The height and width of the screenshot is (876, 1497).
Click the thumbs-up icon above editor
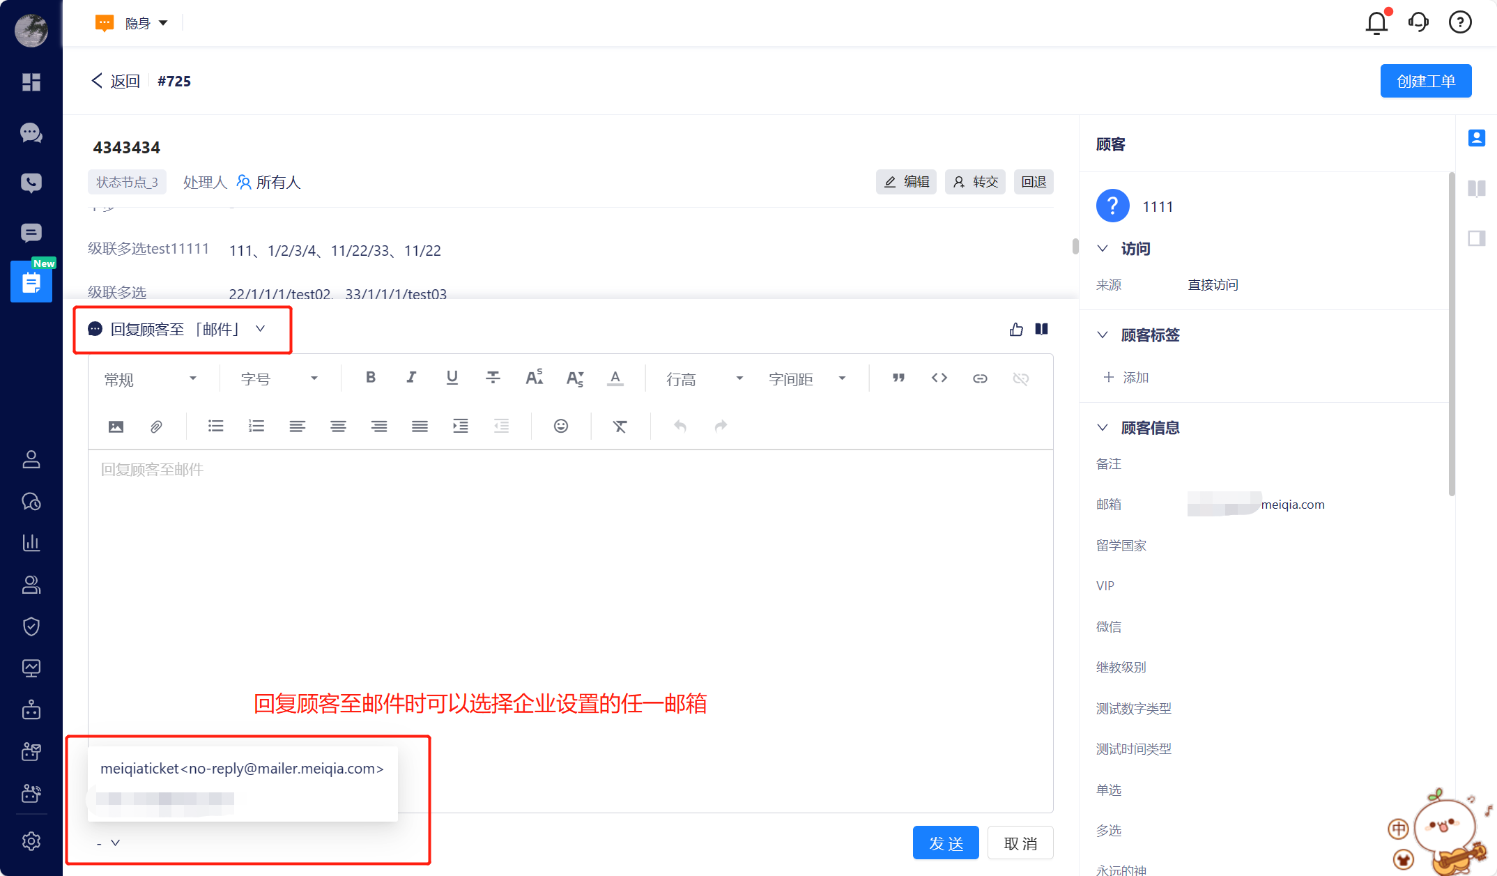click(x=1016, y=329)
